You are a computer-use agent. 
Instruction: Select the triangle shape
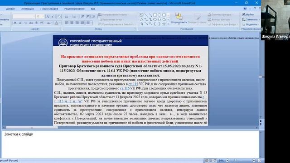141,19
